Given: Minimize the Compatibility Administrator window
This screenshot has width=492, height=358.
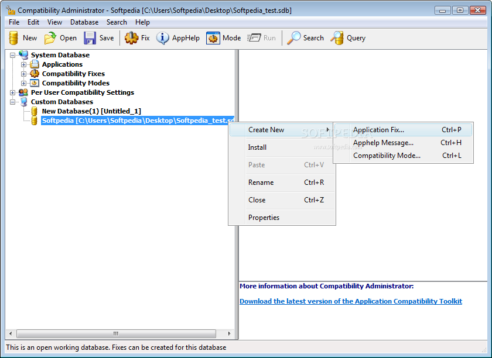Looking at the screenshot, I should (443, 11).
